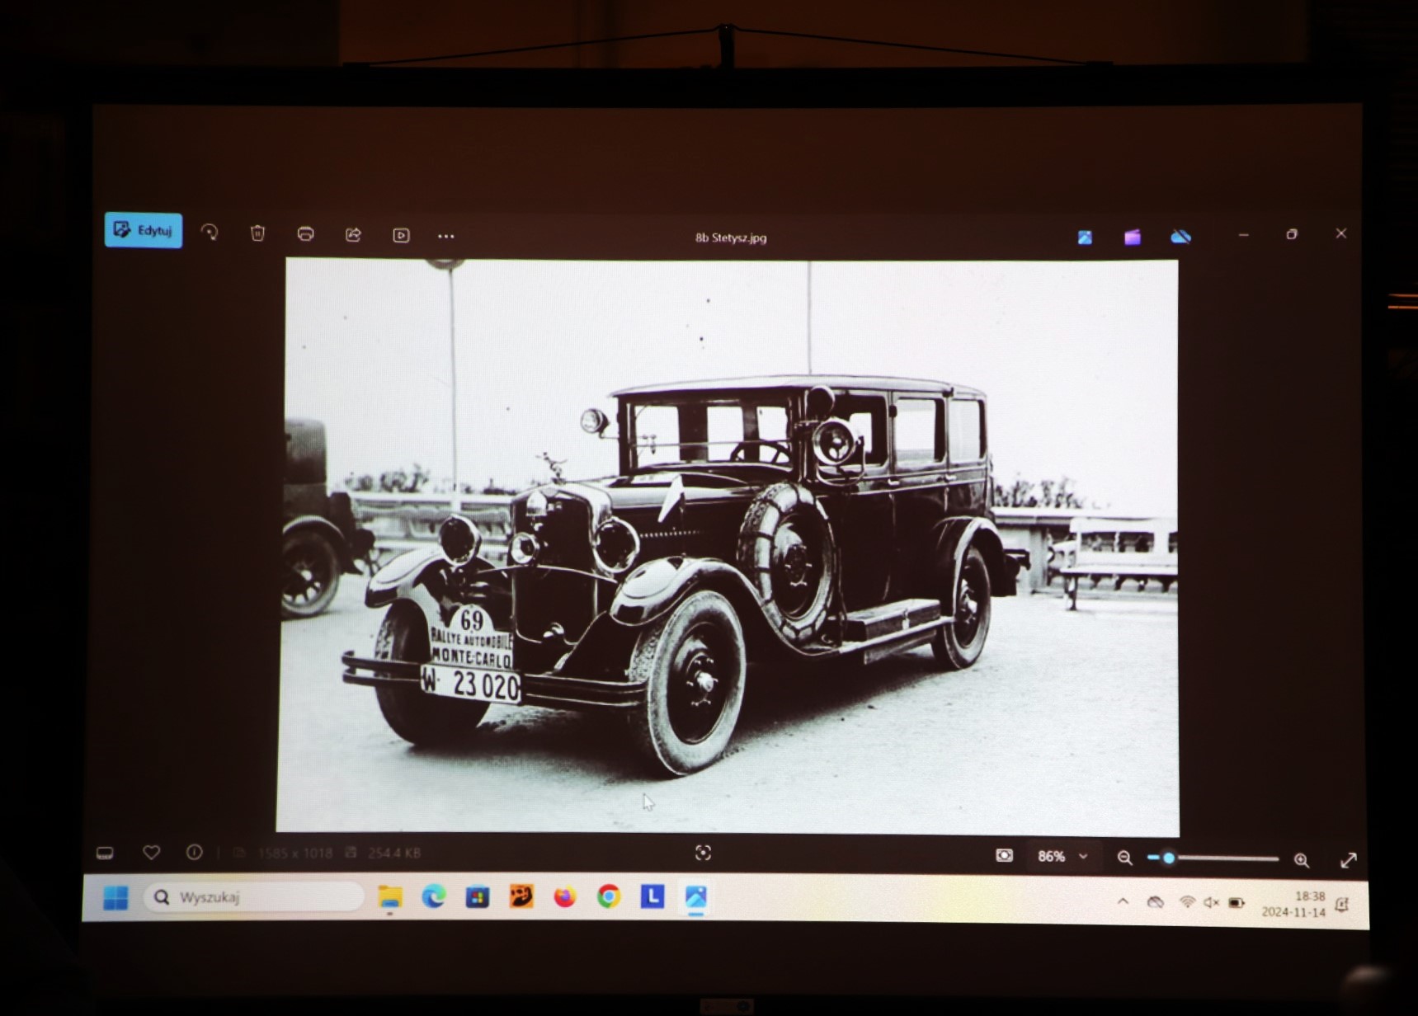Image resolution: width=1418 pixels, height=1016 pixels.
Task: Open the Photos app icon in title bar
Action: coord(1085,238)
